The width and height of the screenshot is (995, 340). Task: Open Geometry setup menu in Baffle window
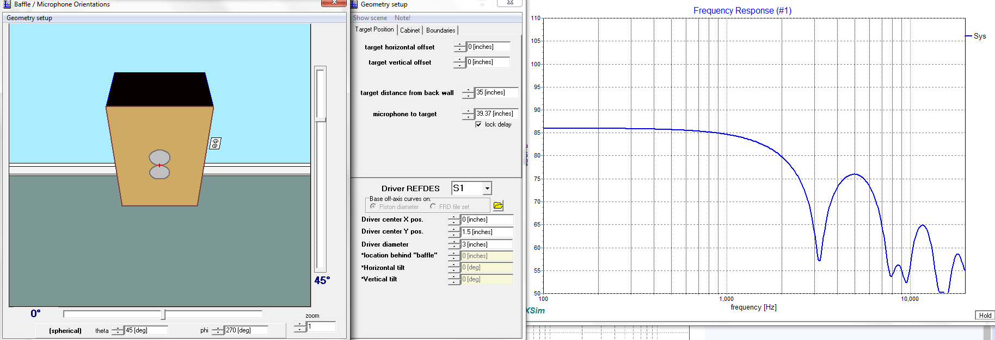(29, 18)
